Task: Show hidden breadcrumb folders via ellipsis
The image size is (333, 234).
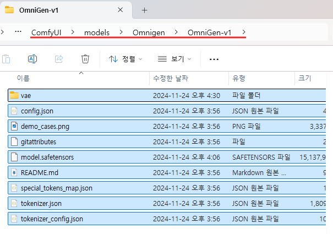Action: (x=18, y=32)
